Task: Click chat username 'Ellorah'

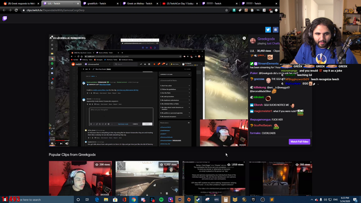Action: 258,105
